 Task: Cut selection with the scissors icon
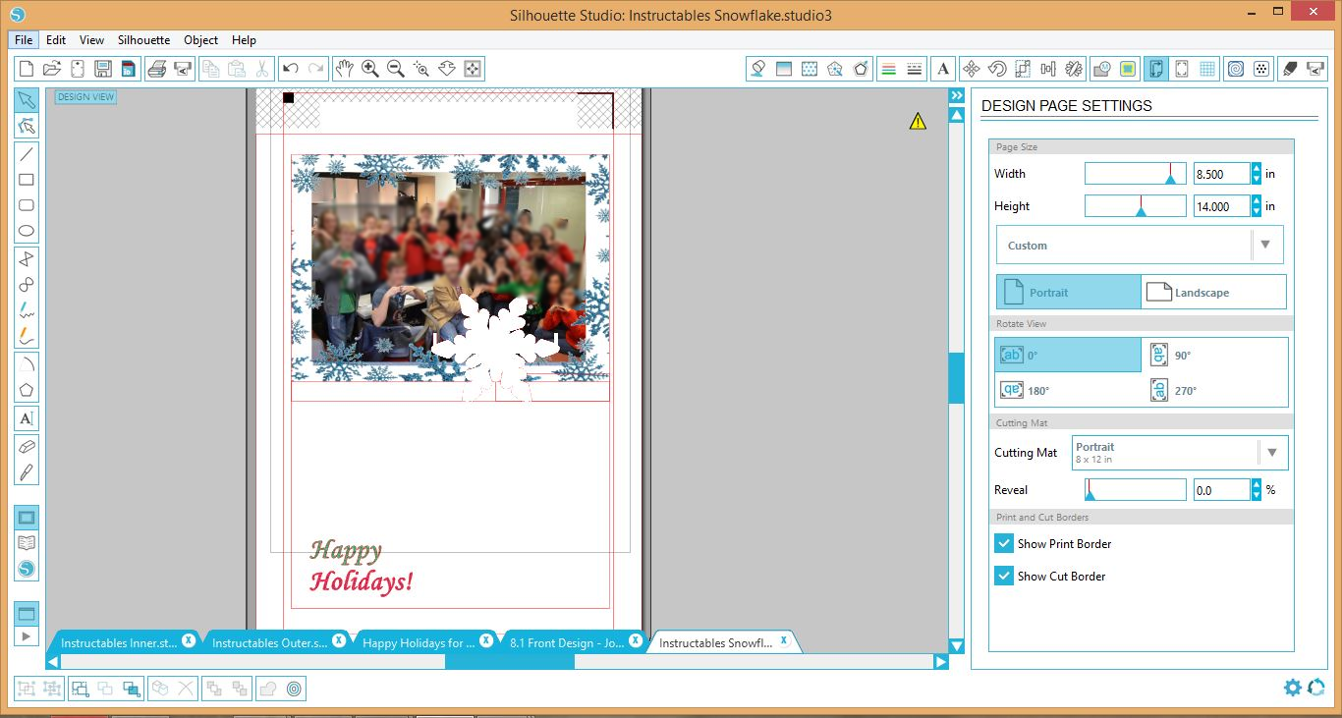pos(262,69)
